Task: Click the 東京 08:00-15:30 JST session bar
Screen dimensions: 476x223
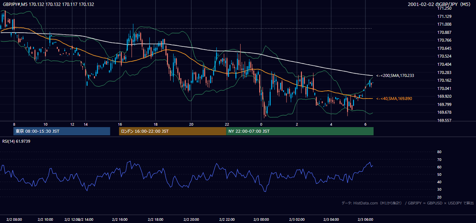Action: coord(62,131)
